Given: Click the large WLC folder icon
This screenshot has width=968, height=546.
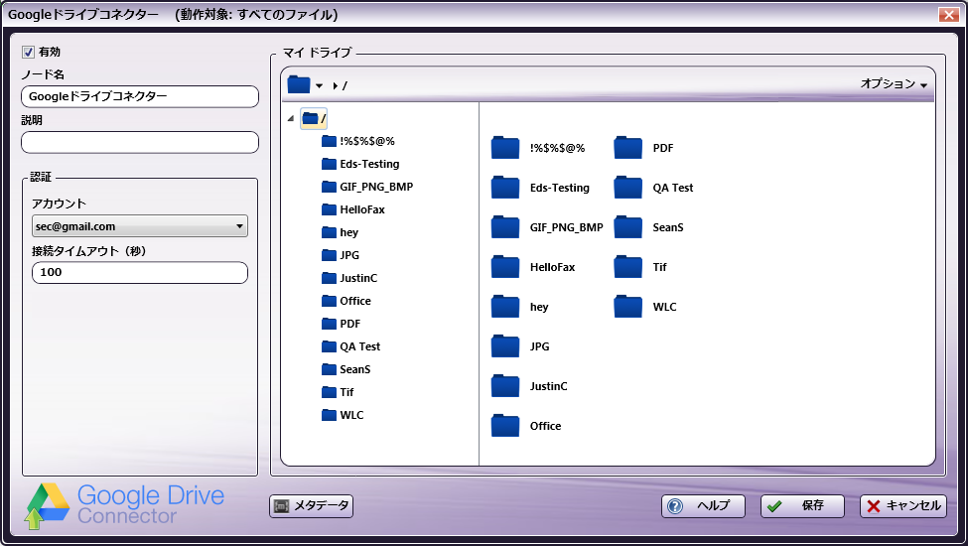Looking at the screenshot, I should coord(627,306).
